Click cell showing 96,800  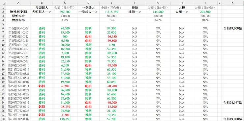(65, 90)
